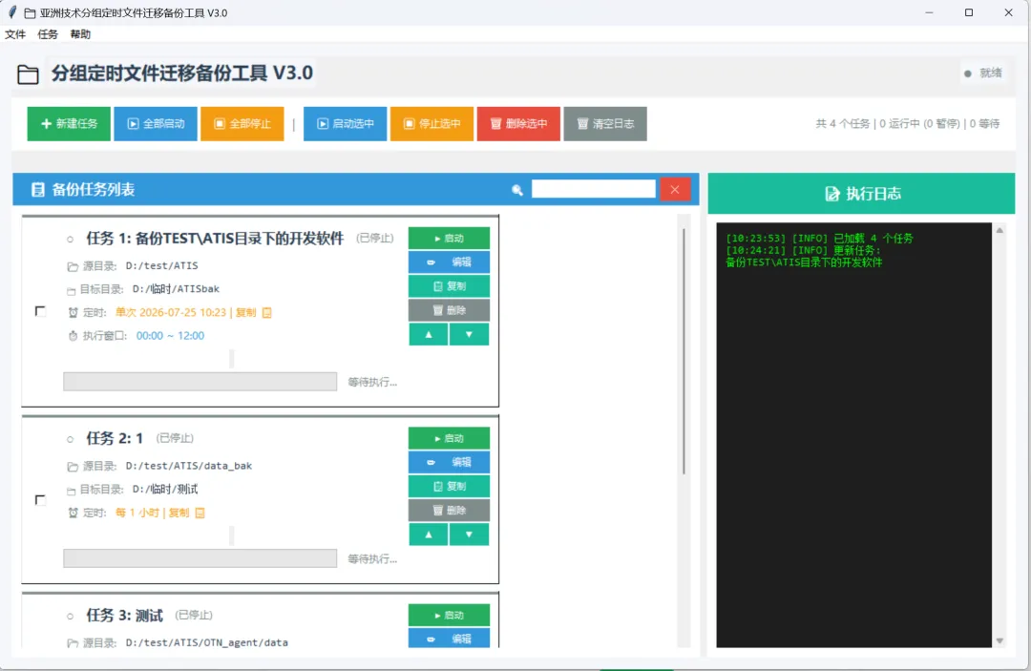1031x671 pixels.
Task: Move 任务 2 down with the down arrow
Action: [x=469, y=535]
